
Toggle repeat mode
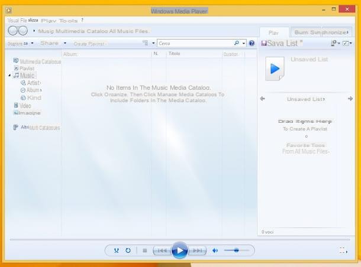click(128, 250)
